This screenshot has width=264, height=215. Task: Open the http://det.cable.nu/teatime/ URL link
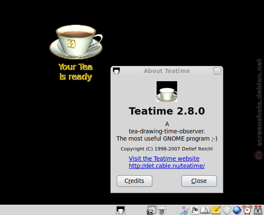(x=167, y=166)
